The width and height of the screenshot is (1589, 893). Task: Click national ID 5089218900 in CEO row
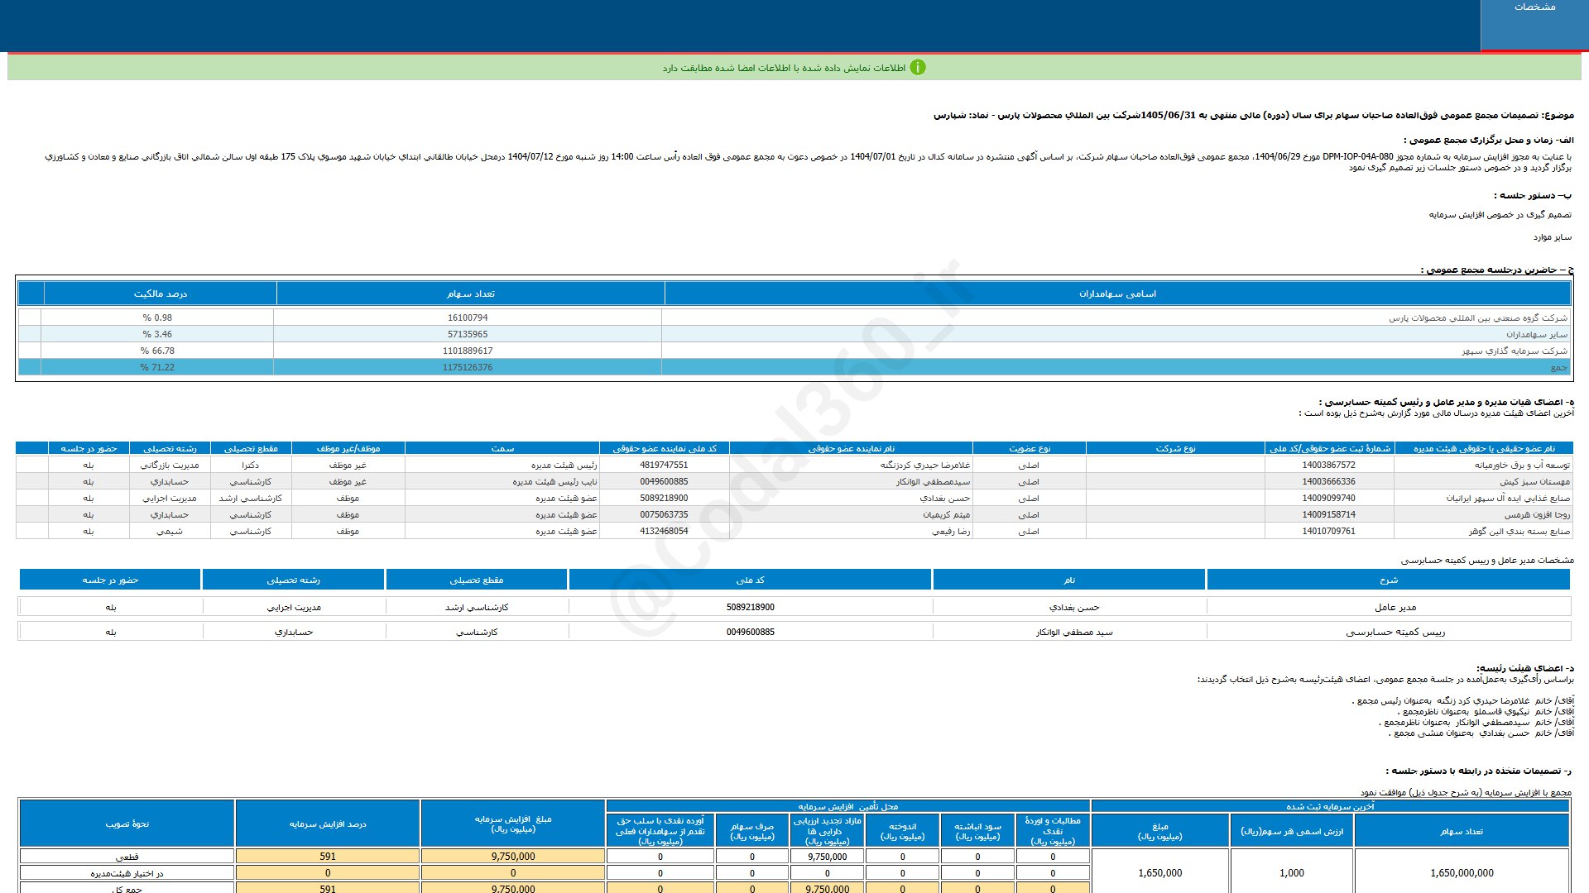[x=750, y=607]
